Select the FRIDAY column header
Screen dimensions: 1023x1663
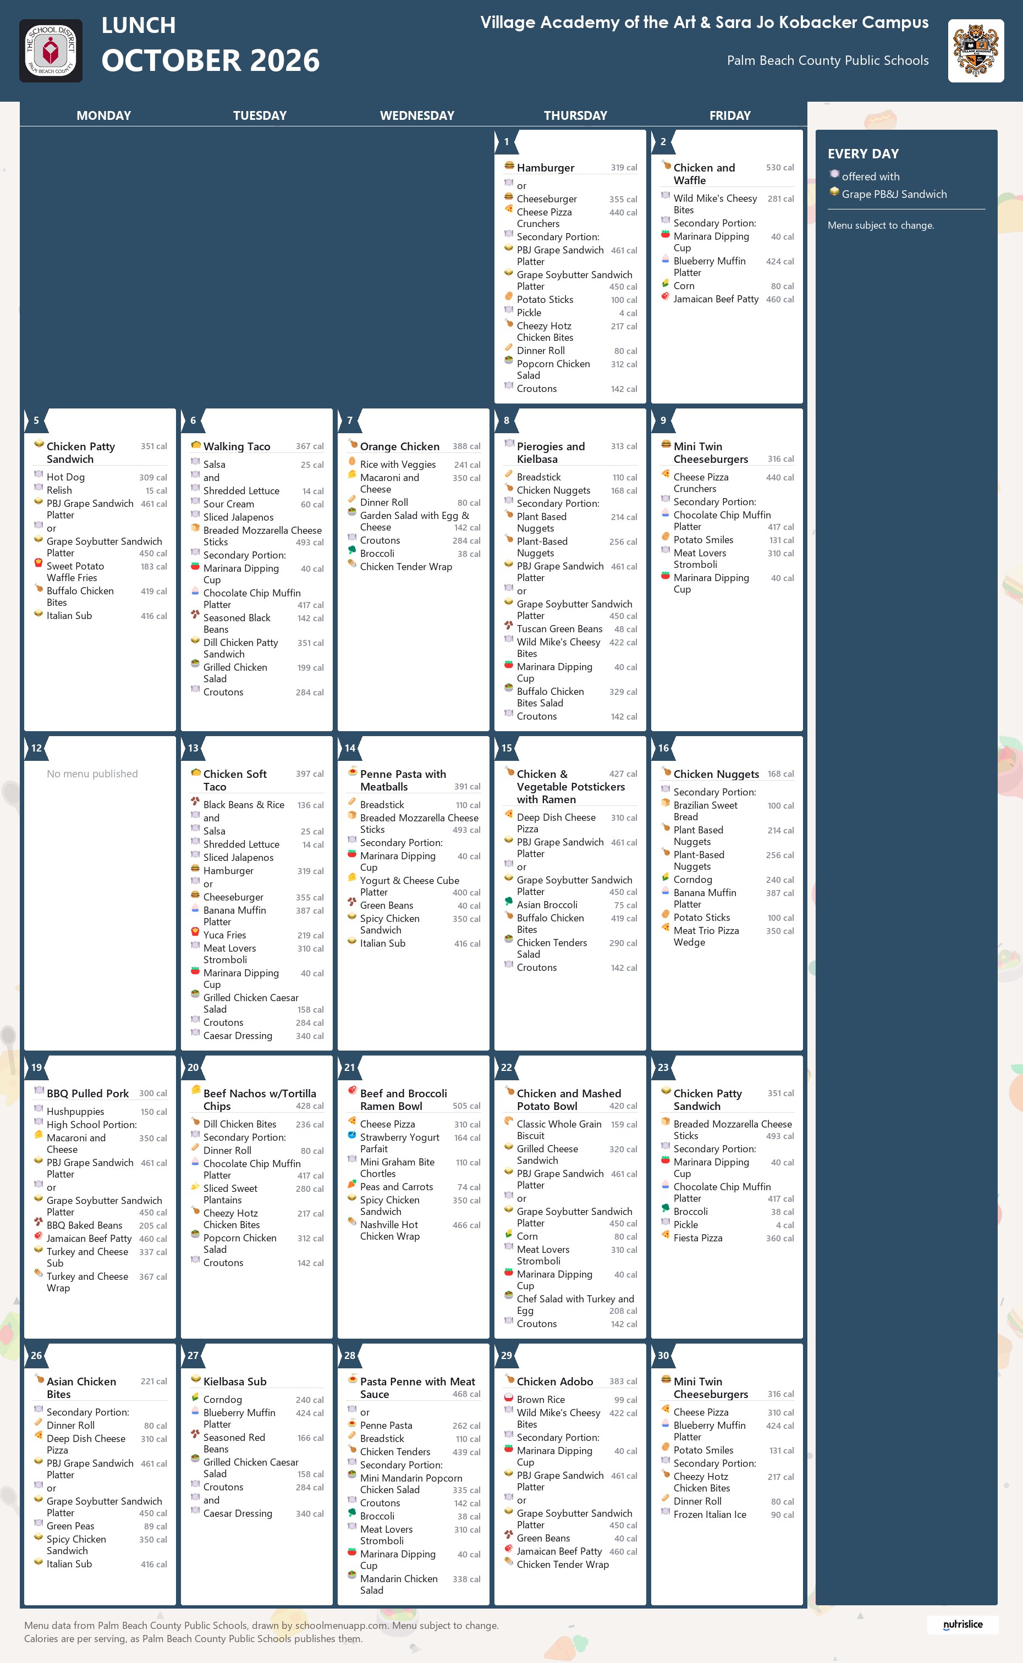pos(730,115)
